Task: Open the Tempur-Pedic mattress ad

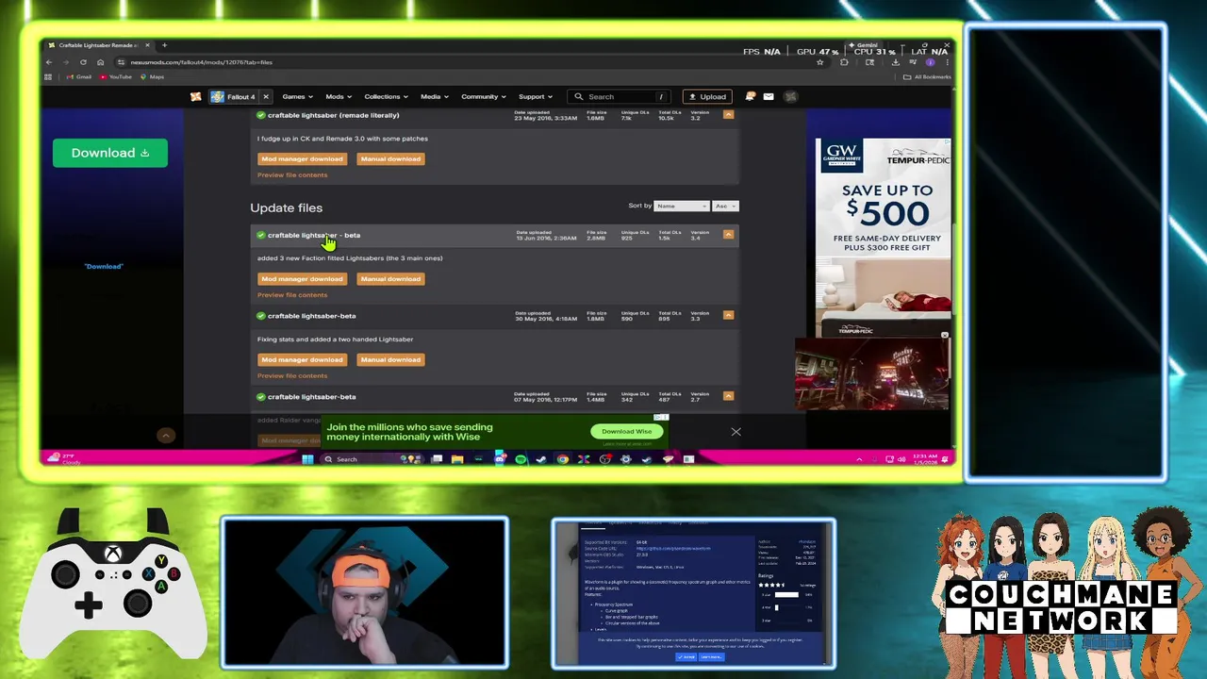Action: (884, 236)
